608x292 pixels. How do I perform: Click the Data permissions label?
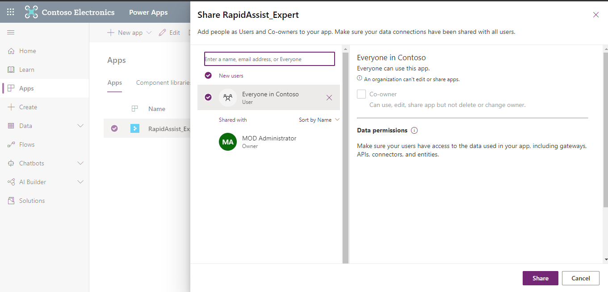(382, 131)
